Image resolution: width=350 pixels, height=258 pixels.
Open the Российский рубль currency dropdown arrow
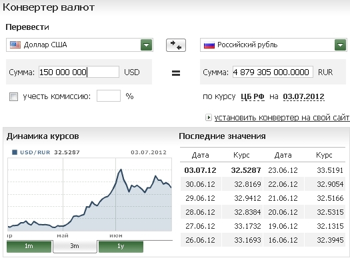[x=340, y=45]
